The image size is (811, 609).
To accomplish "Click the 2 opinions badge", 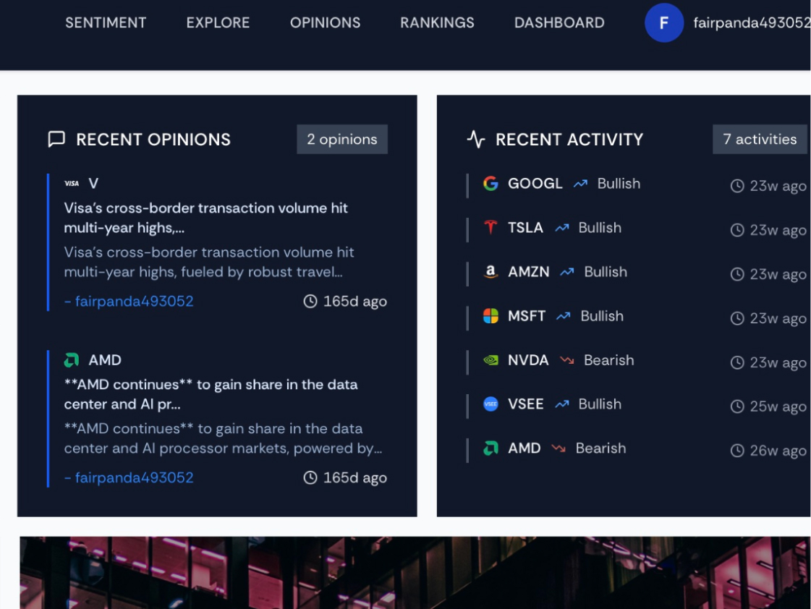I will point(342,139).
